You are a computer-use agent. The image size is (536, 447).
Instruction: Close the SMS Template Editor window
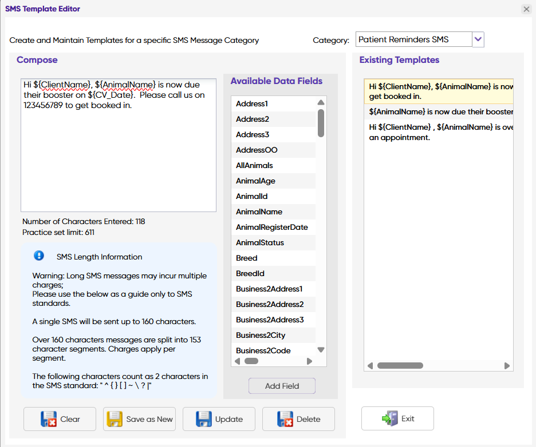[x=526, y=9]
